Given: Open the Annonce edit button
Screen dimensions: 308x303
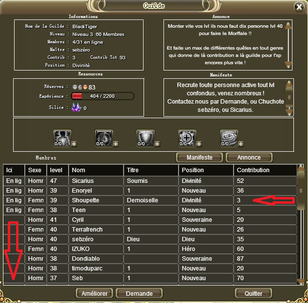Looking at the screenshot, I should point(249,158).
